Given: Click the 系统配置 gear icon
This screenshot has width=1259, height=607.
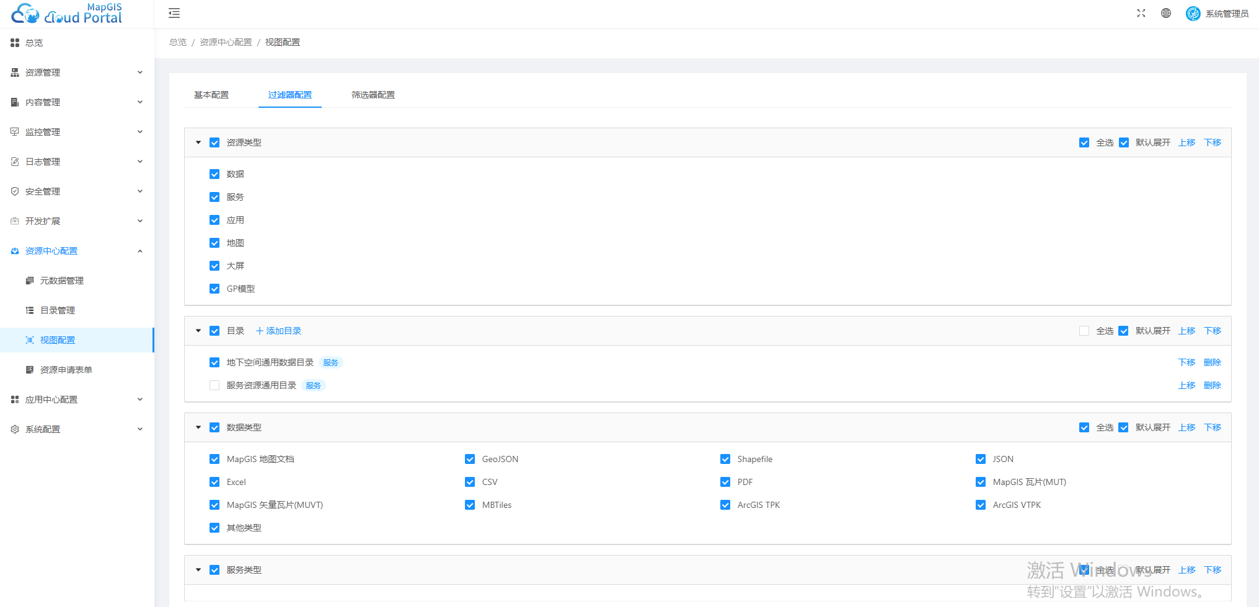Looking at the screenshot, I should tap(15, 429).
